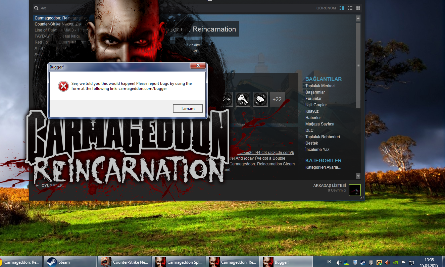Open NVIDIA icon in system tray
Screen dimensions: 445x267
point(395,262)
